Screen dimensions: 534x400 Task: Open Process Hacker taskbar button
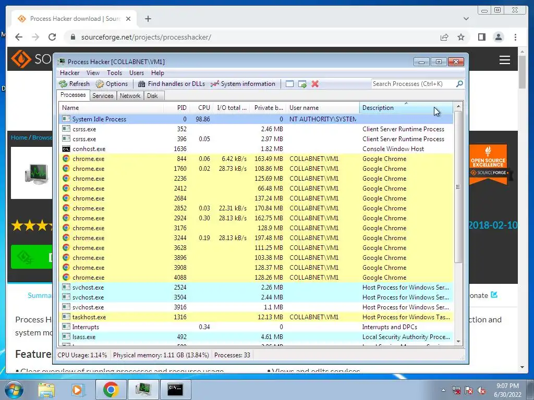pos(143,390)
